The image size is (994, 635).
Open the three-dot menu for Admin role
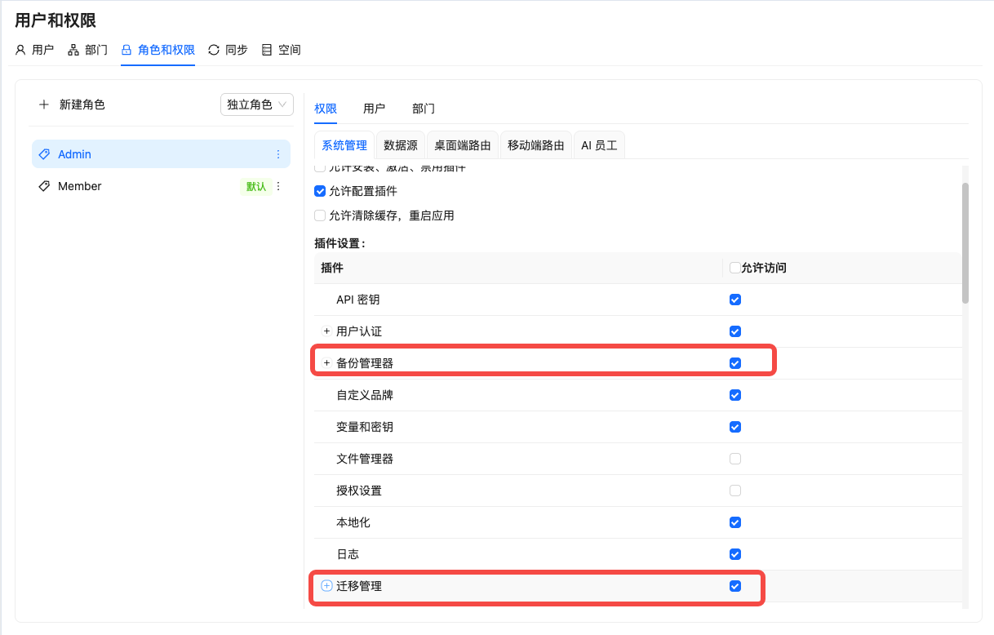(x=277, y=153)
